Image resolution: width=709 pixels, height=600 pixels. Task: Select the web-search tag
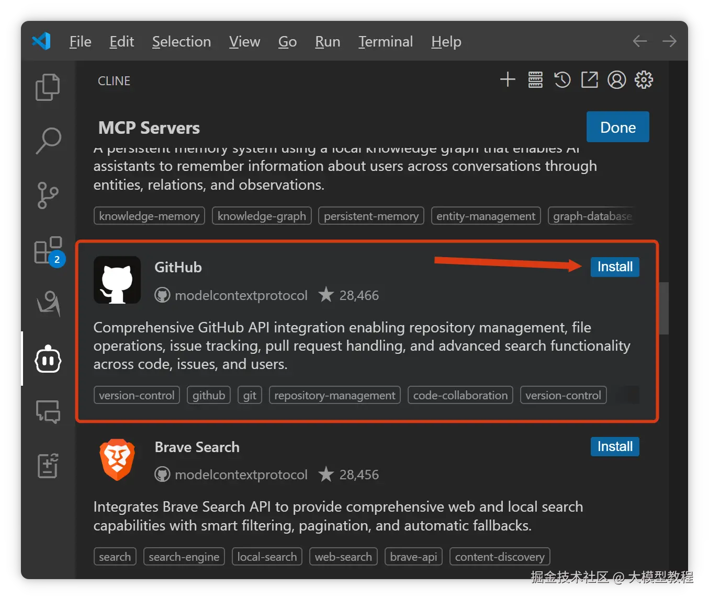[x=343, y=557]
